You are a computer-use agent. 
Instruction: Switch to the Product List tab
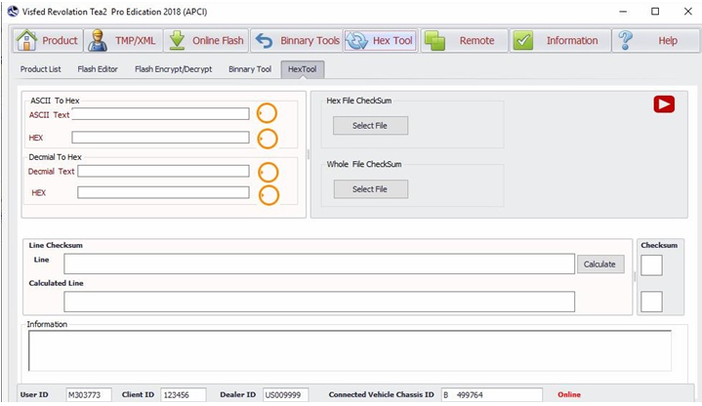click(41, 69)
